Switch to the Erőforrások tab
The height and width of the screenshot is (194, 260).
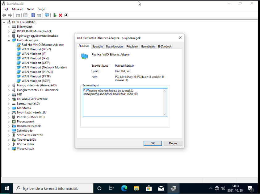(165, 47)
